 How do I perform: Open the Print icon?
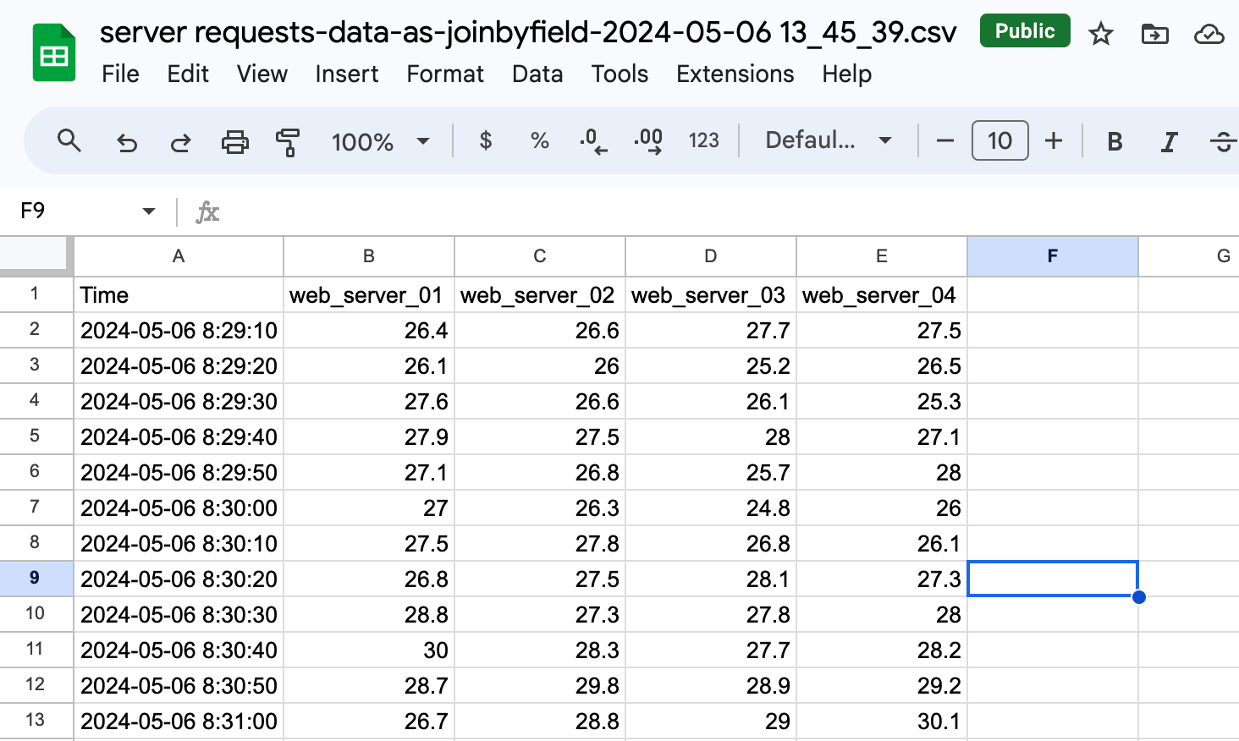pos(234,141)
